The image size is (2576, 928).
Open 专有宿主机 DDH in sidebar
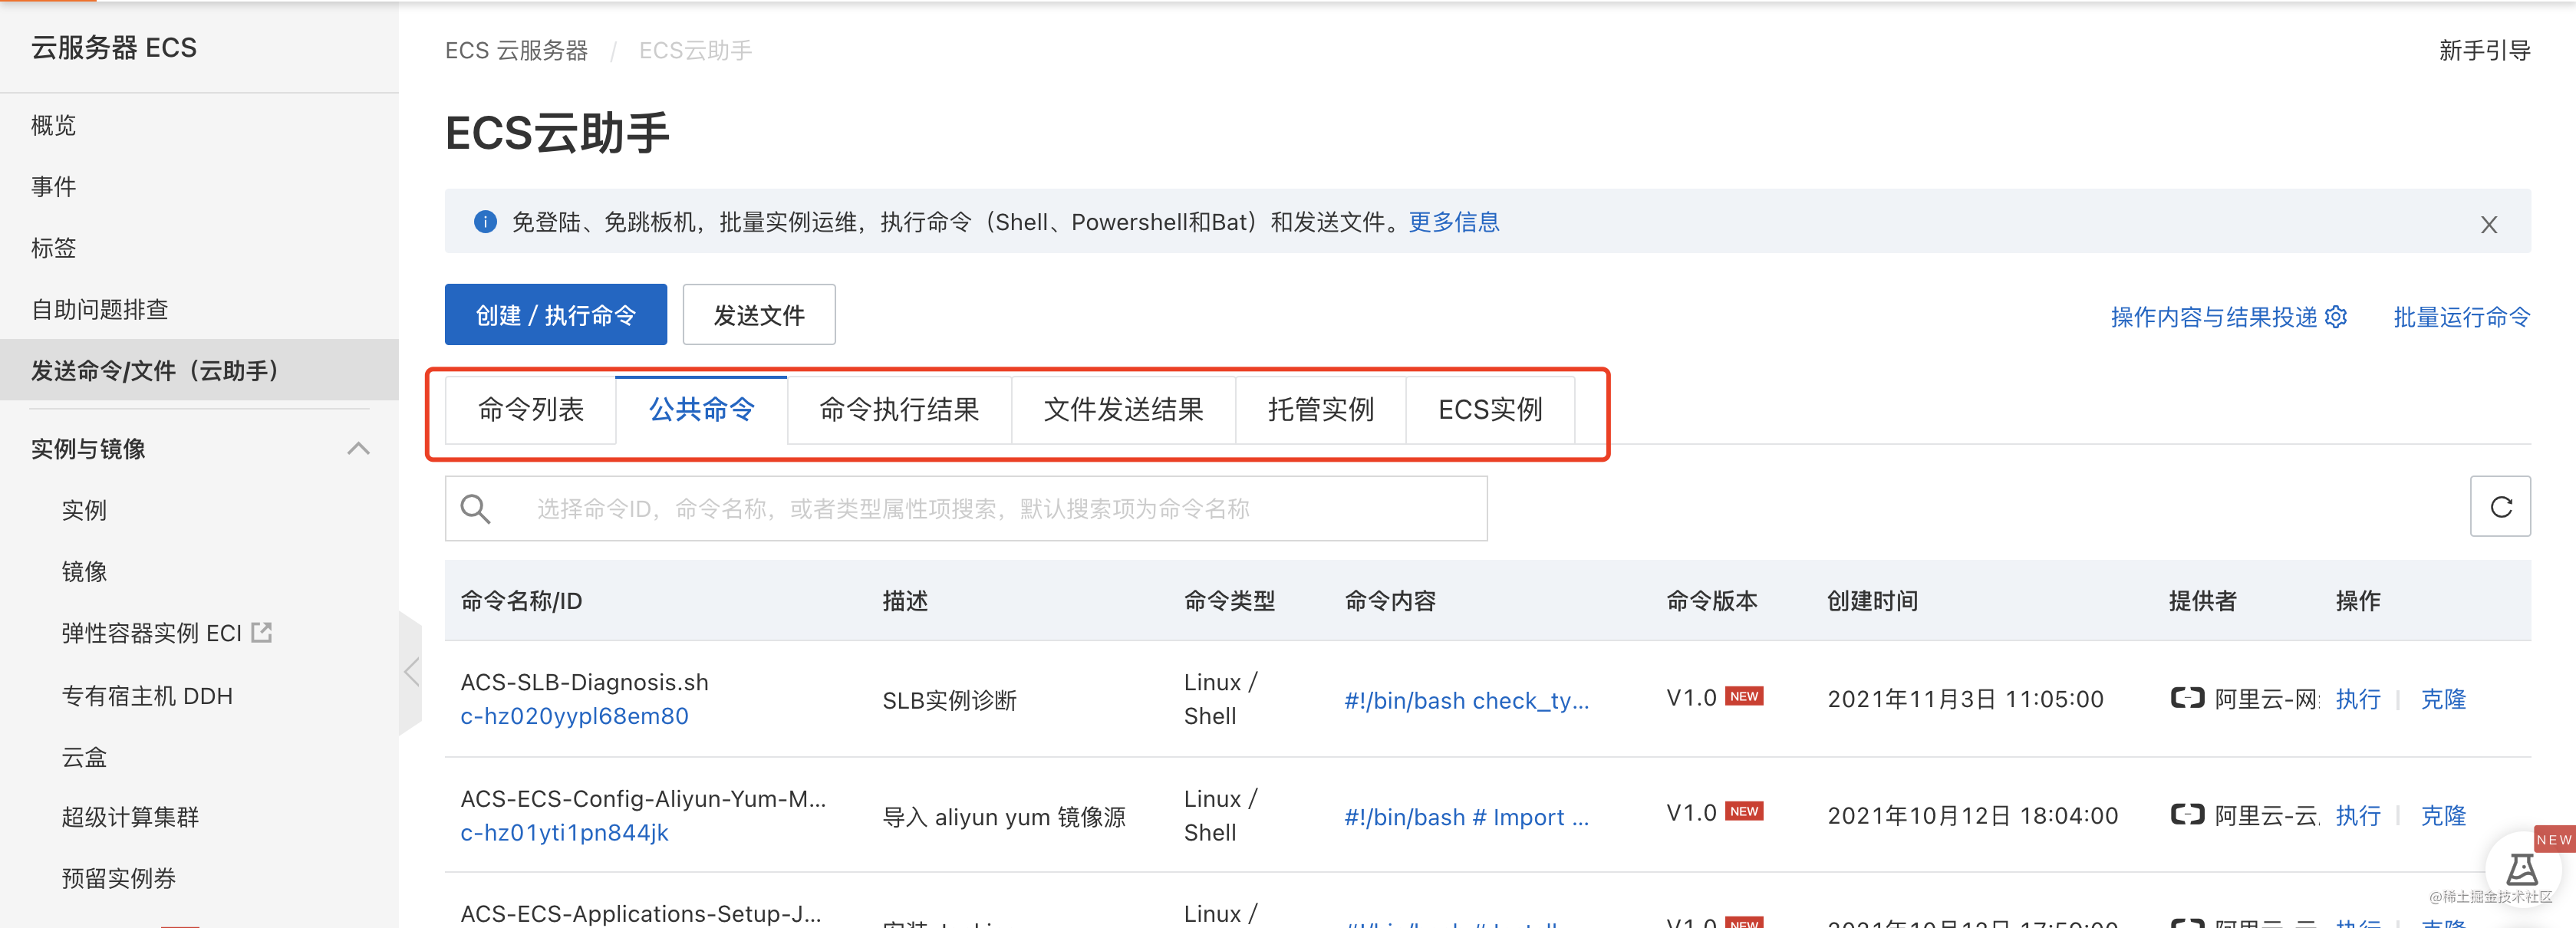[x=147, y=695]
